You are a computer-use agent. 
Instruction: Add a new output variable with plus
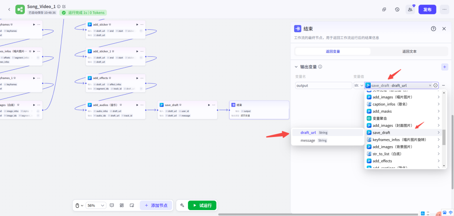[445, 67]
